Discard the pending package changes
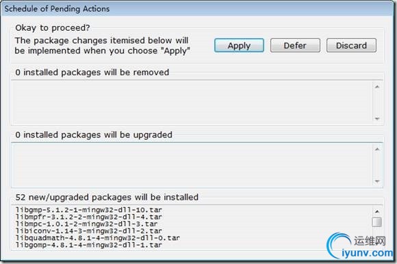This screenshot has height=264, width=397. point(351,46)
